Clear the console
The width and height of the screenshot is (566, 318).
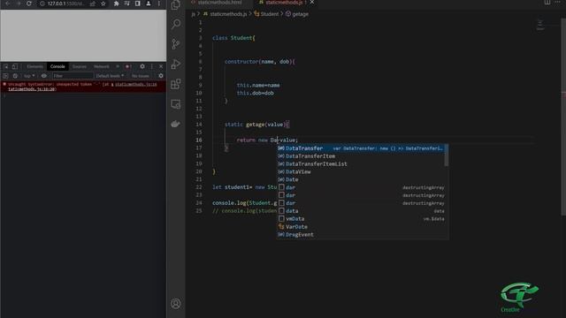coord(15,76)
